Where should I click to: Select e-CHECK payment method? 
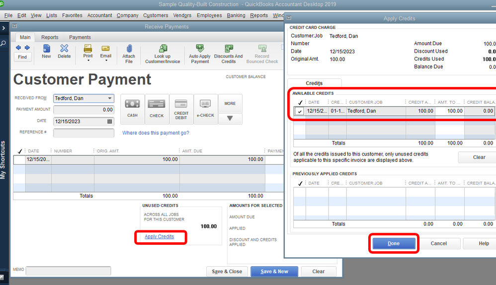(206, 109)
